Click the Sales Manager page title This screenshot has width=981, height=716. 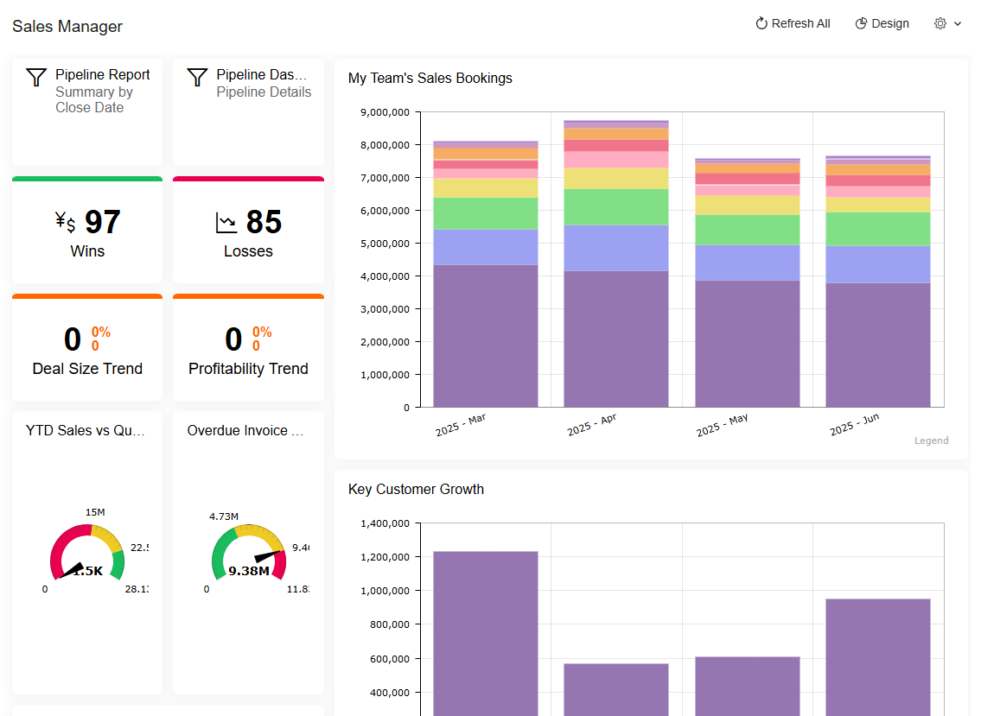[67, 26]
